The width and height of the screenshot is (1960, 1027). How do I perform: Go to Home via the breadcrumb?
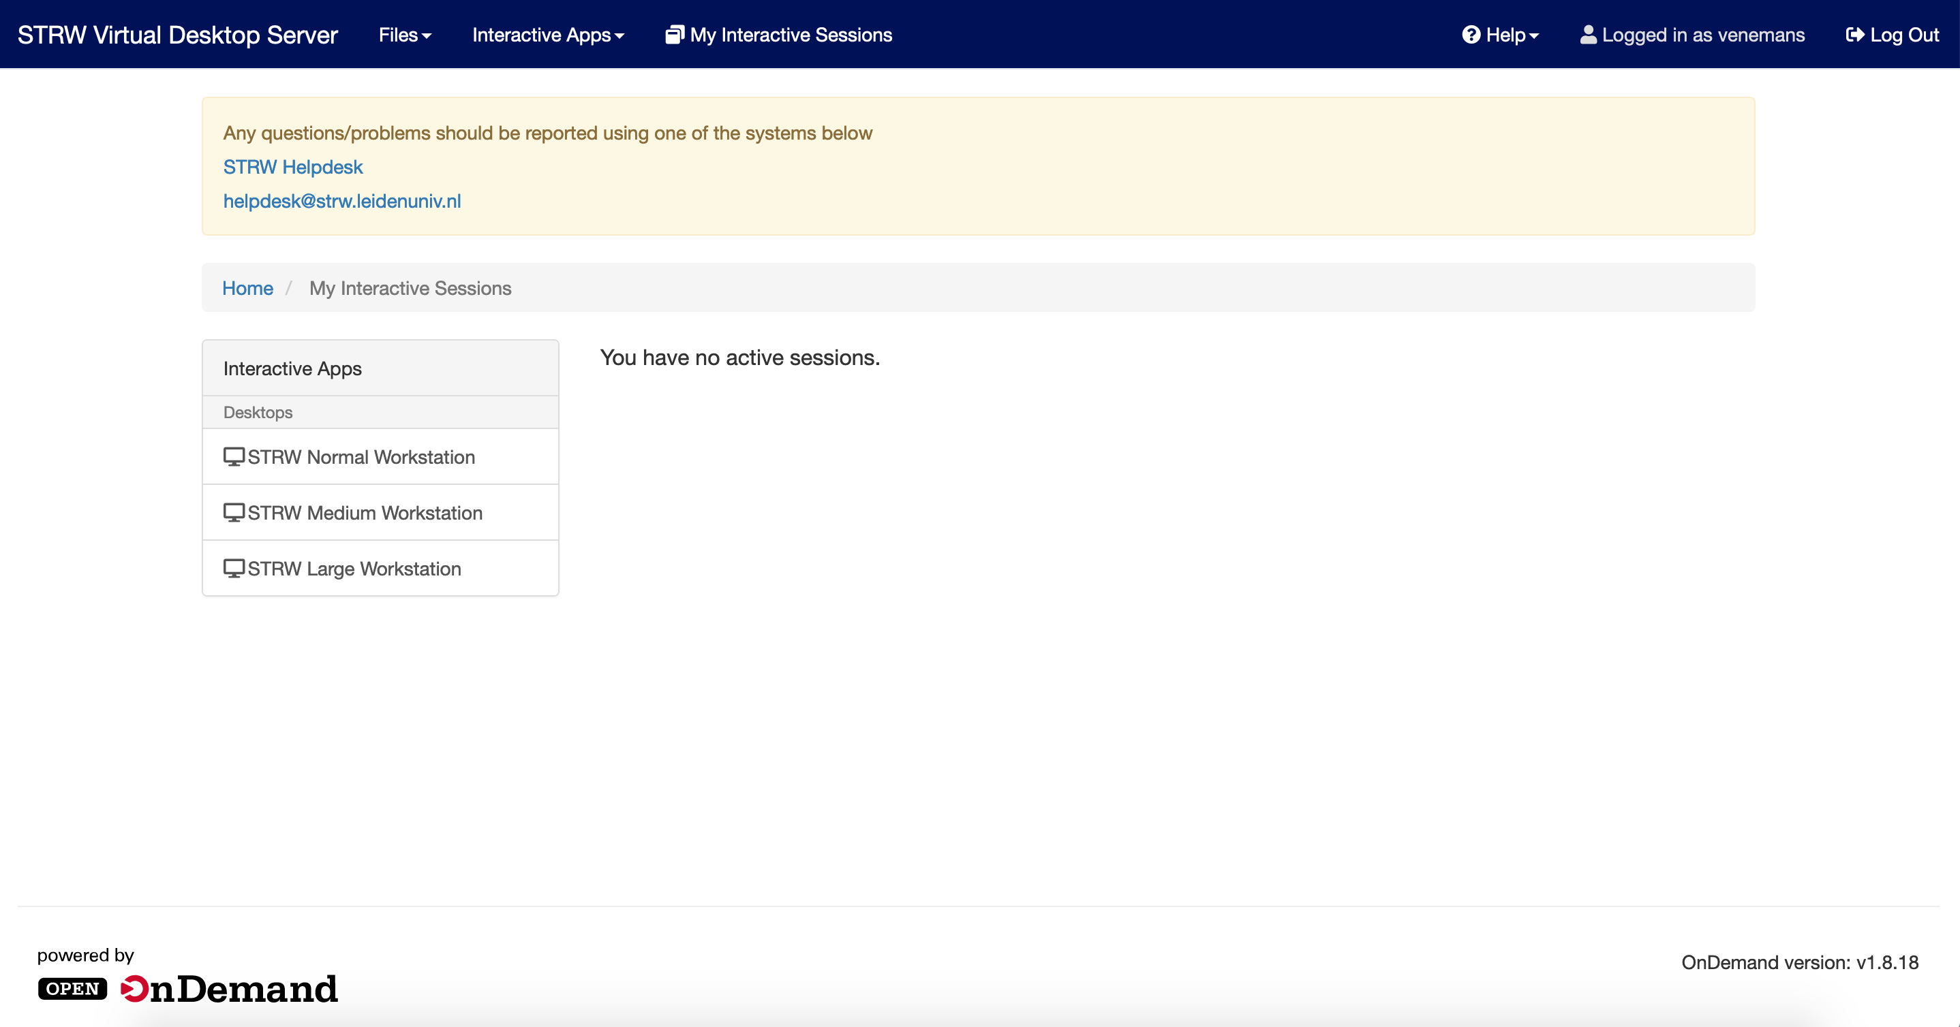tap(247, 288)
